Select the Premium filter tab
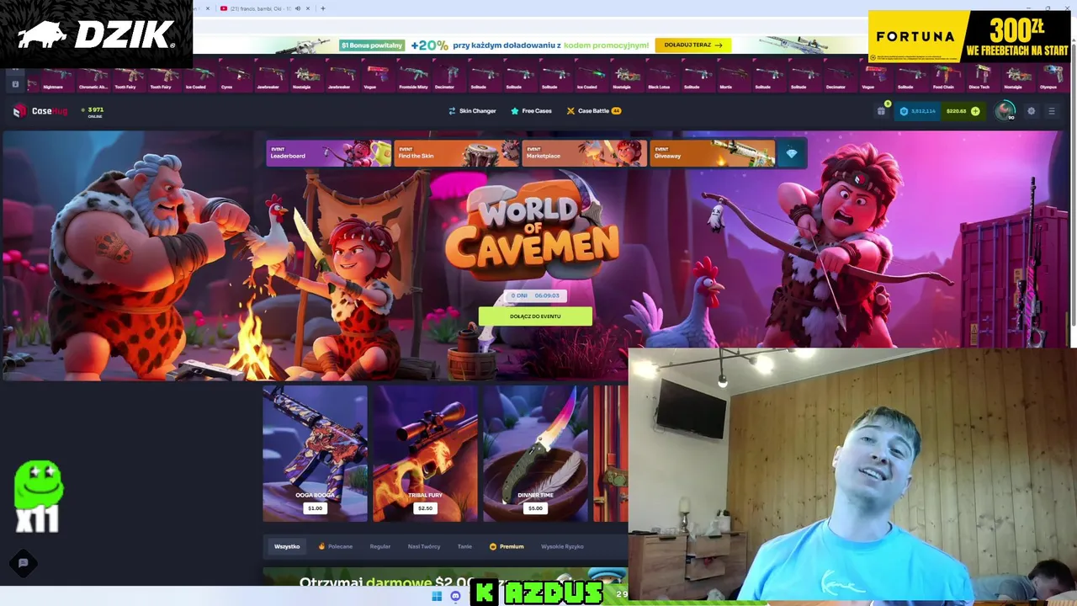The image size is (1077, 606). point(507,546)
